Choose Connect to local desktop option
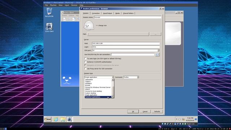The width and height of the screenshot is (231, 130). point(98,91)
